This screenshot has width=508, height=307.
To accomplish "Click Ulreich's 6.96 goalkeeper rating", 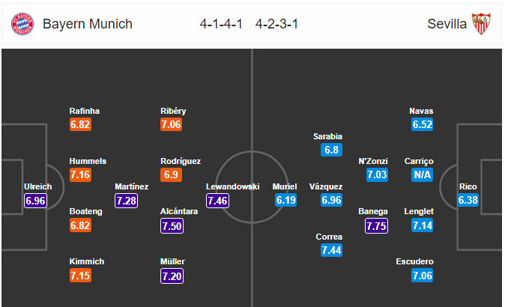I will (x=36, y=201).
